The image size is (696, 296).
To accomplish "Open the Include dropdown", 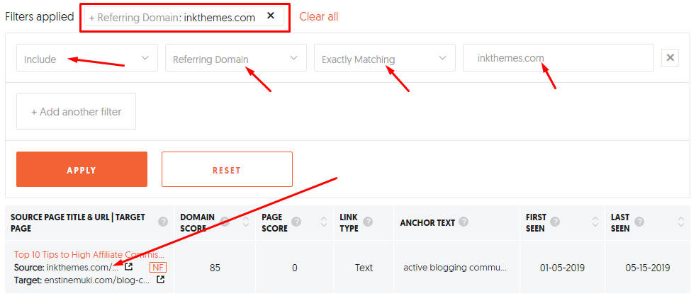I will pyautogui.click(x=87, y=57).
